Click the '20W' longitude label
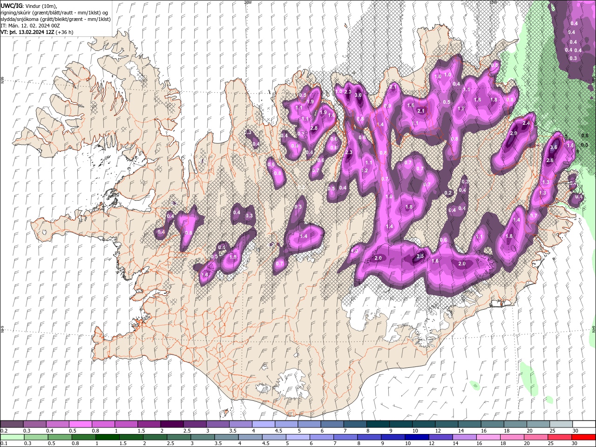 click(x=248, y=2)
